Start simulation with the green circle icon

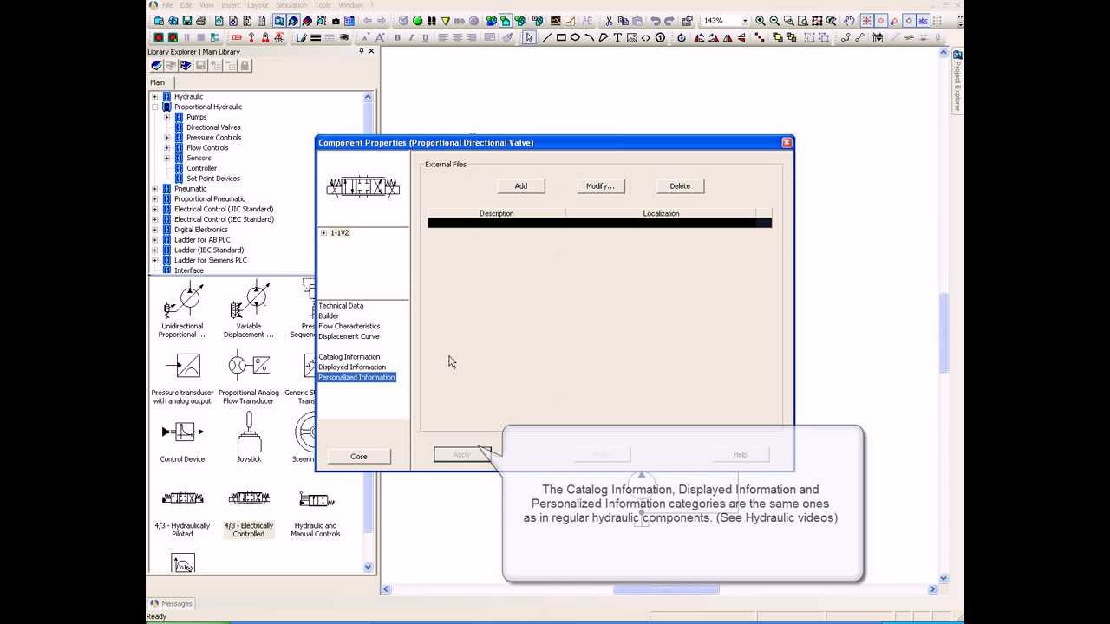tap(417, 21)
